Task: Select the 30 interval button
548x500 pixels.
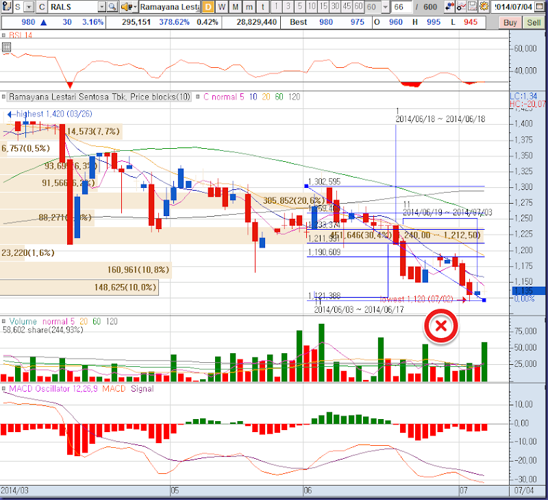Action: tap(336, 6)
